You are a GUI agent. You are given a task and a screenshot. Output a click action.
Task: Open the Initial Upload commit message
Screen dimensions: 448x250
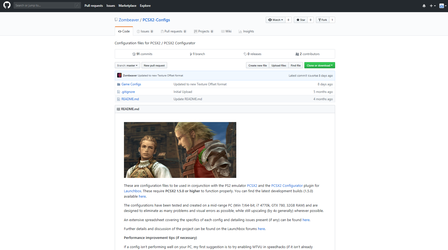point(183,92)
